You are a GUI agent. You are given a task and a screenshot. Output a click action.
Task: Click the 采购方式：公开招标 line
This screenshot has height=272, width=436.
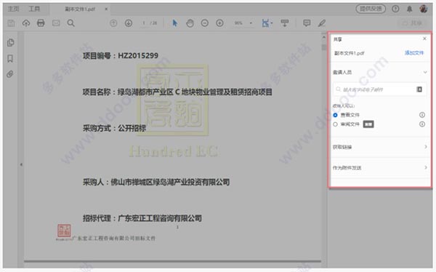tap(114, 128)
